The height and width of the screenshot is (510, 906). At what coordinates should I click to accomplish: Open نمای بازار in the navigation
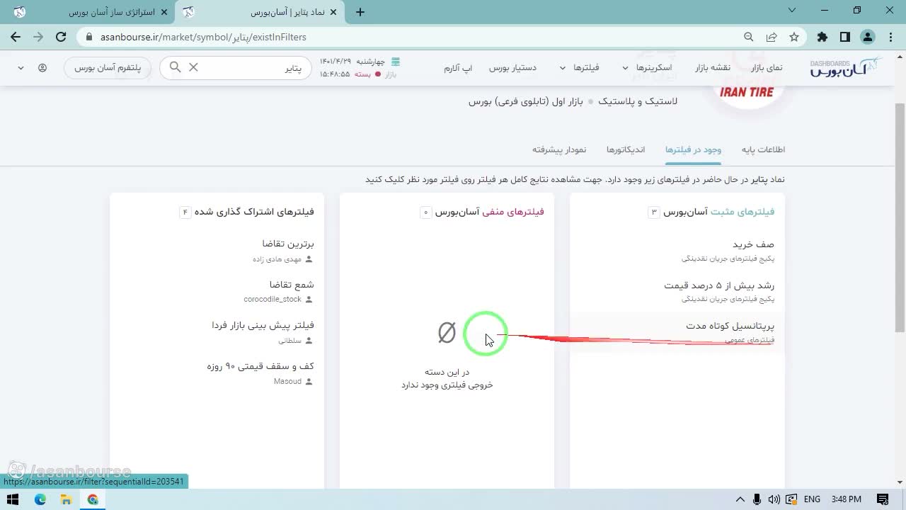pos(767,67)
